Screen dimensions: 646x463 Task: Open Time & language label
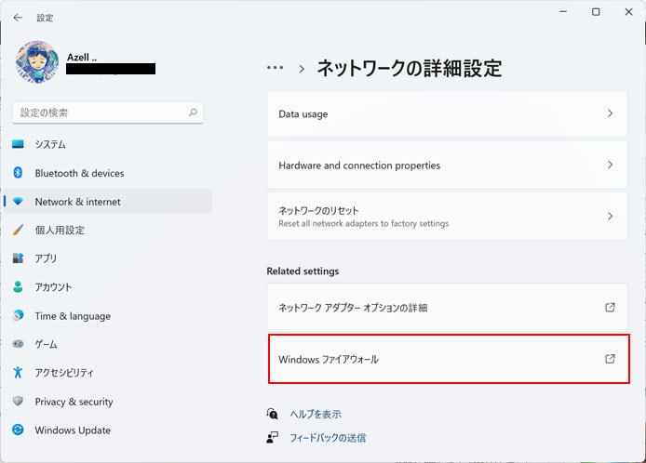pos(73,316)
